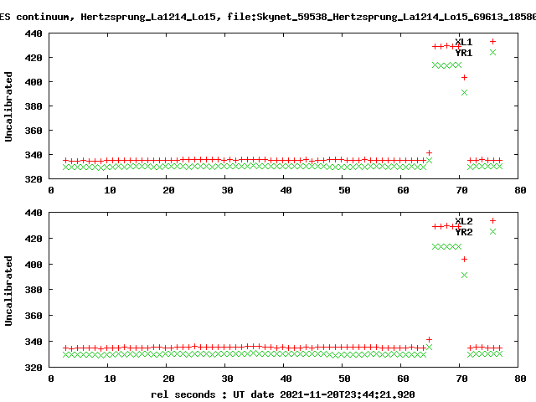Select isolated YR2 cross point near value 391
This screenshot has height=402, width=536.
coord(464,275)
